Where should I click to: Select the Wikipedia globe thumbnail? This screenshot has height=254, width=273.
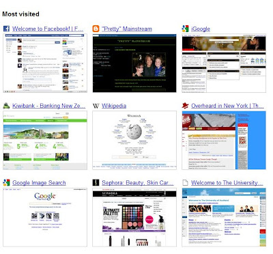[x=134, y=140]
